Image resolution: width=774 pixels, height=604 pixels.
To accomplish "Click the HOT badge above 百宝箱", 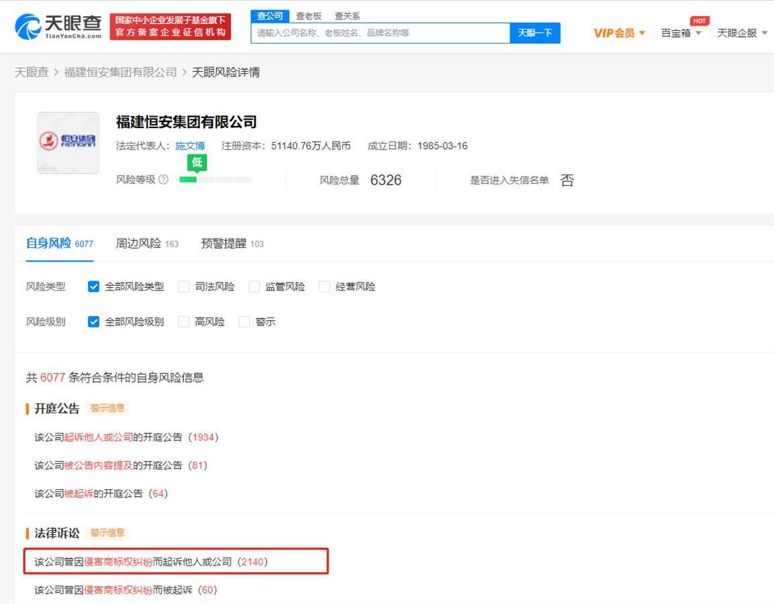I will pos(699,21).
